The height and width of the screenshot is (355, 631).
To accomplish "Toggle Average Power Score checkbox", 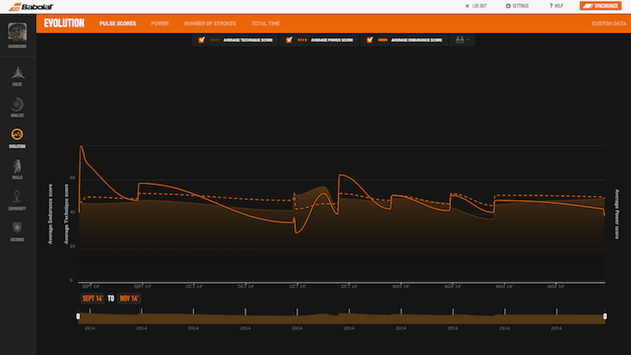I will click(289, 40).
